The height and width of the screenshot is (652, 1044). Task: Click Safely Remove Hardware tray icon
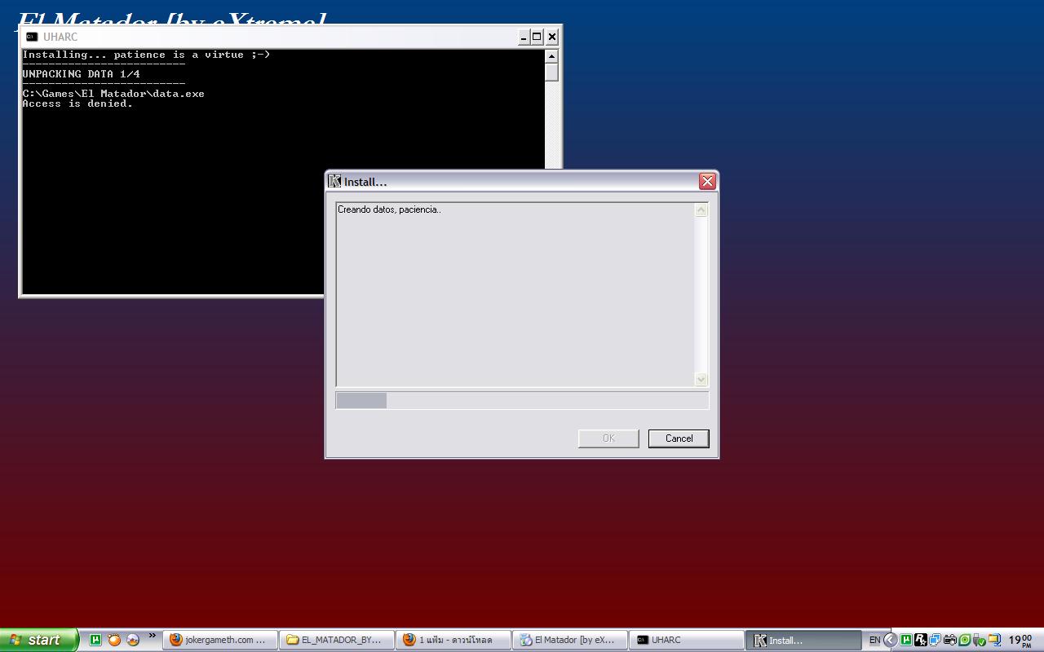[980, 640]
